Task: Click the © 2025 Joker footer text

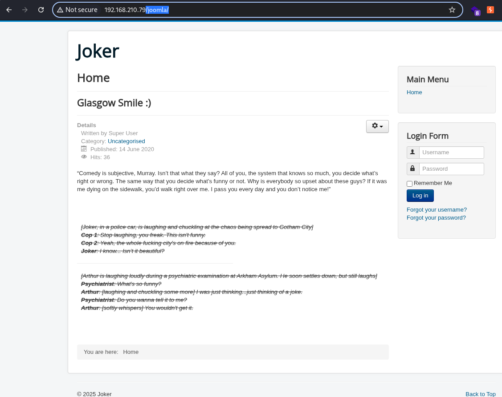Action: pos(94,394)
